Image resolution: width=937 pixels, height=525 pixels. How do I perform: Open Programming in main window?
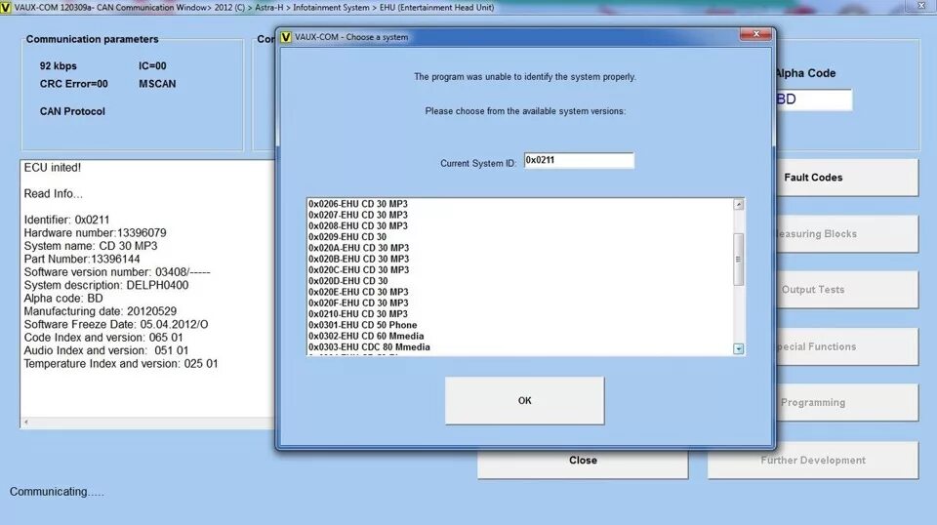point(847,403)
